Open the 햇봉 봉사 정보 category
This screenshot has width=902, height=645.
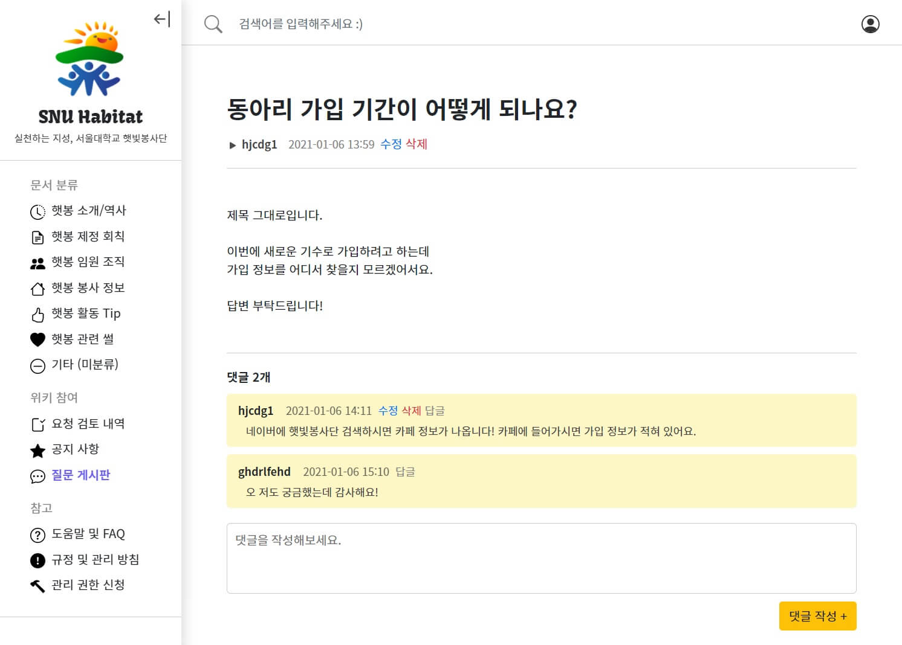[88, 288]
